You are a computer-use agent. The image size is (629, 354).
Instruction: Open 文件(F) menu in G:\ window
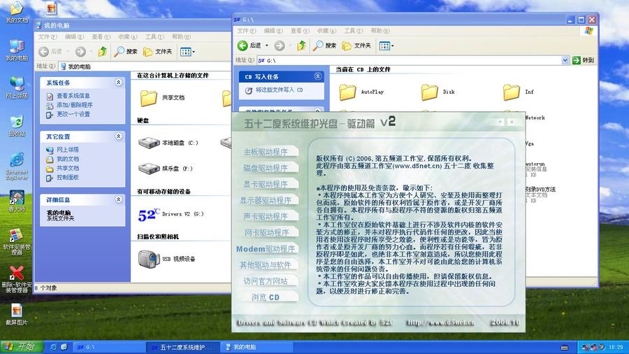point(246,31)
